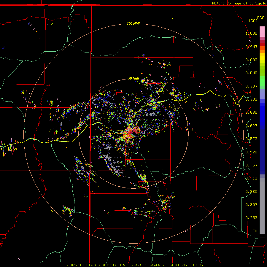Click the 0.520 scale value
The height and width of the screenshot is (267, 267).
click(251, 152)
